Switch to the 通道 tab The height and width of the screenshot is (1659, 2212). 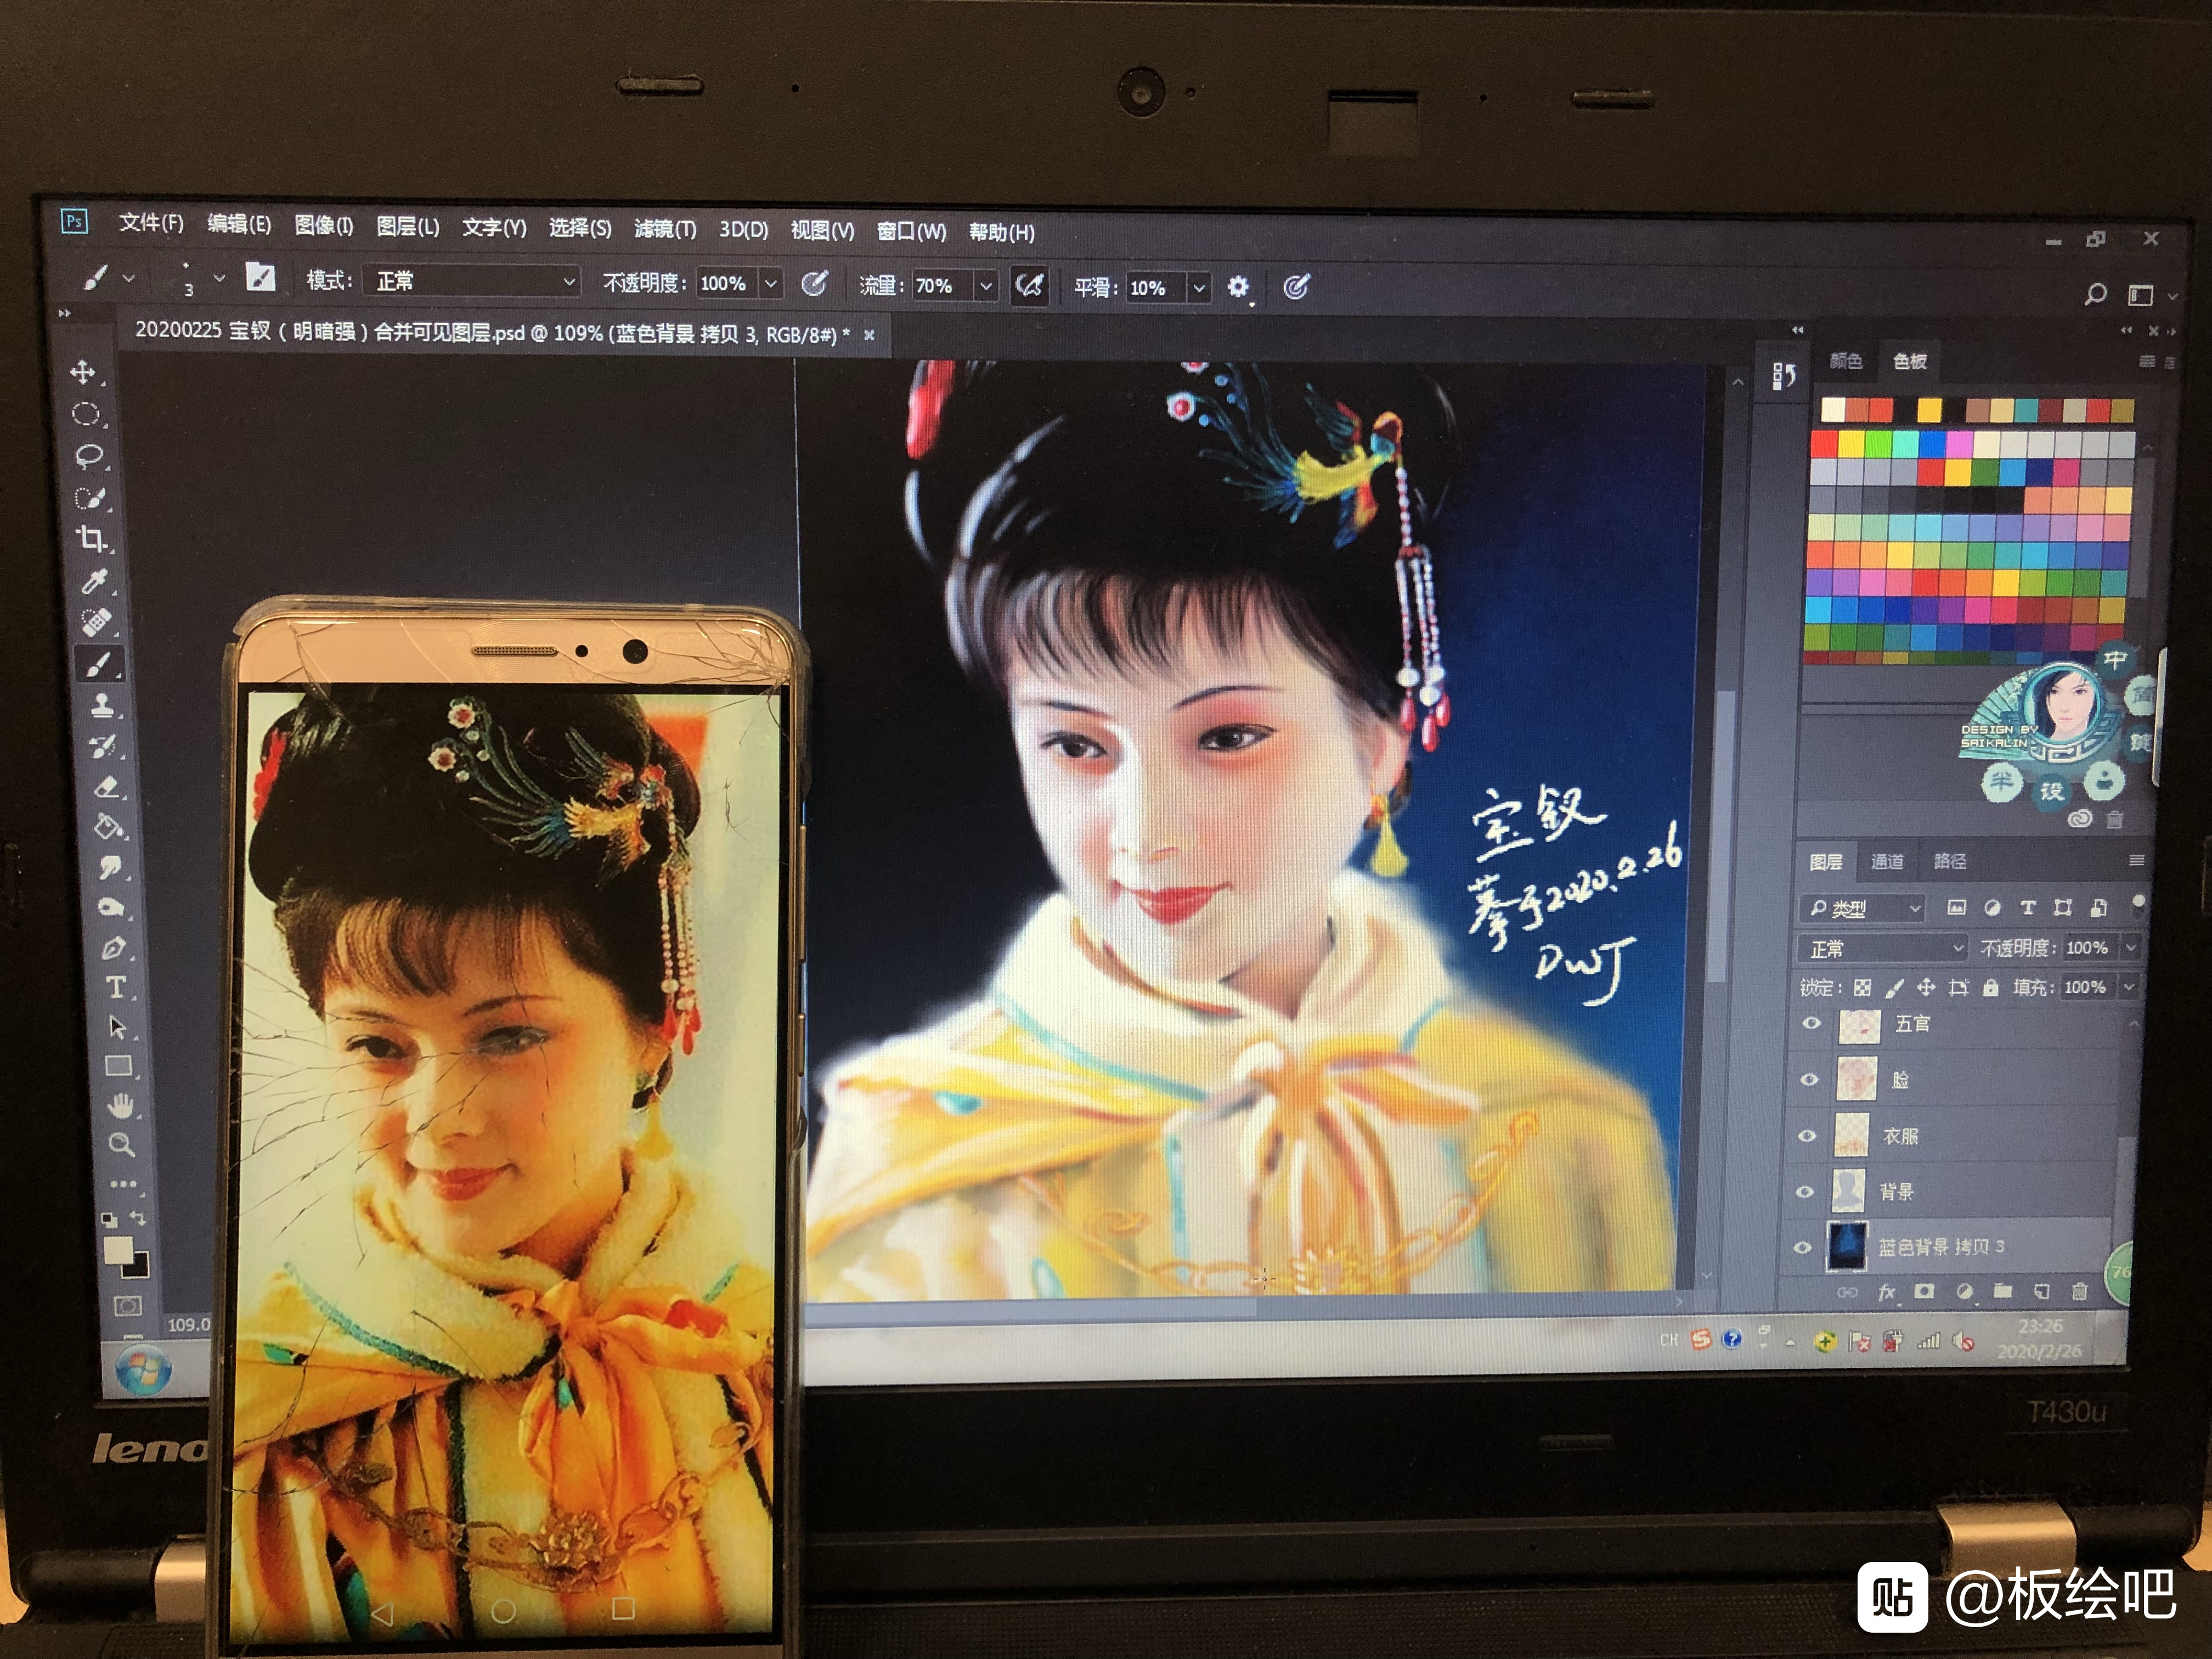pyautogui.click(x=1887, y=861)
